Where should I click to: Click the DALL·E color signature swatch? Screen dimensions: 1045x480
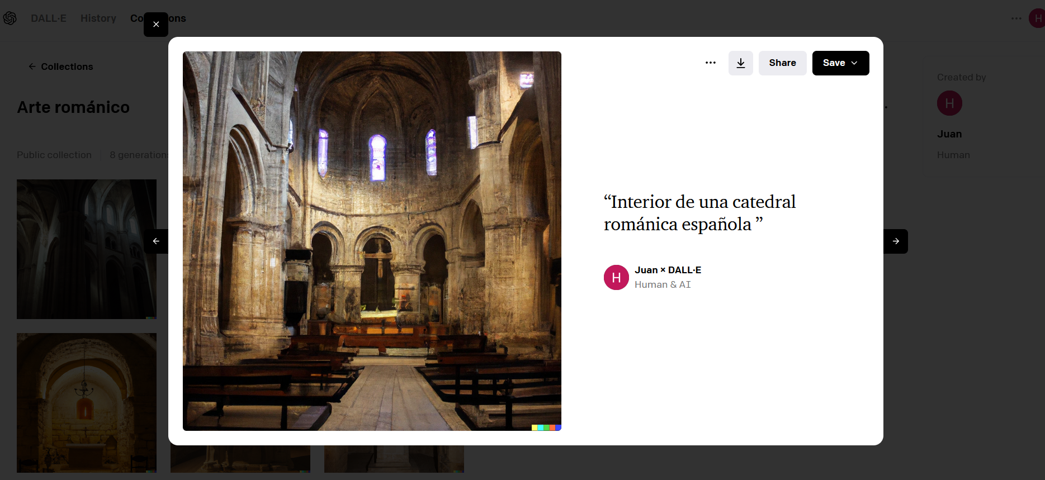(546, 427)
